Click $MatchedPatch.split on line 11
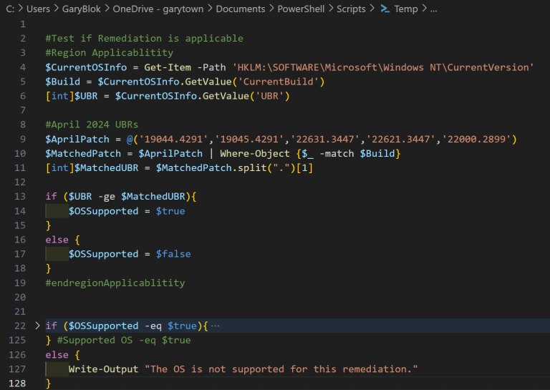Screen dimensions: 550x390 211,168
